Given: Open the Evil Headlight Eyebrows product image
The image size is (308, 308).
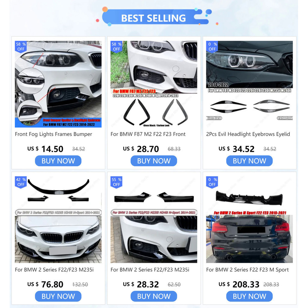Looking at the screenshot, I should click(249, 84).
